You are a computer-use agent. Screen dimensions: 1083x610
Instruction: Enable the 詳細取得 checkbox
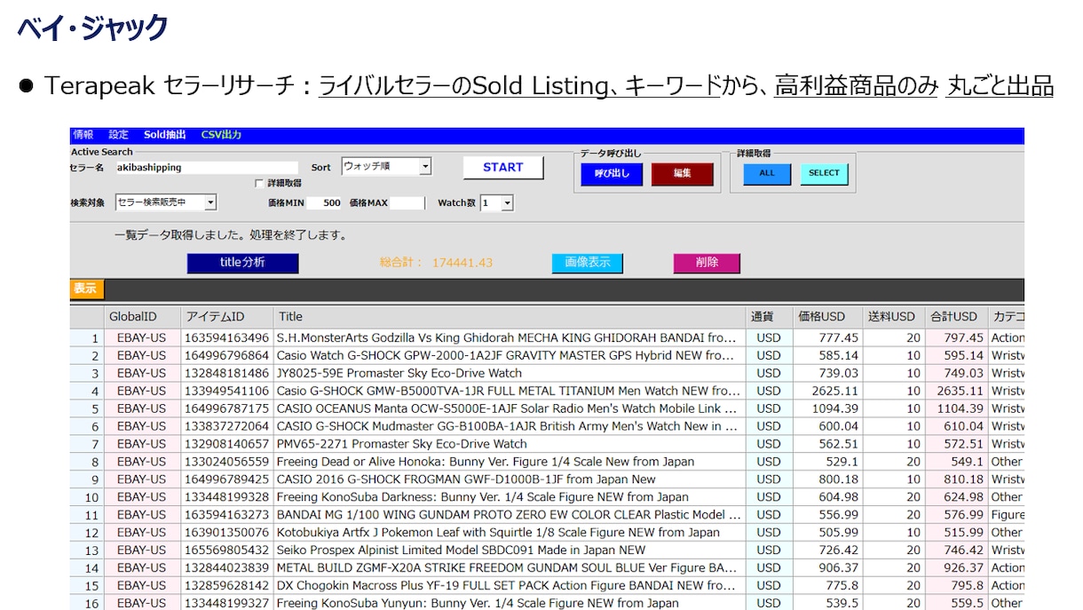(259, 183)
